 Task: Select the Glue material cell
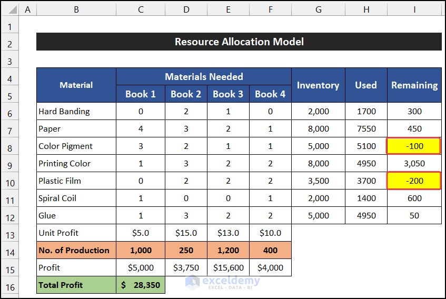point(76,215)
